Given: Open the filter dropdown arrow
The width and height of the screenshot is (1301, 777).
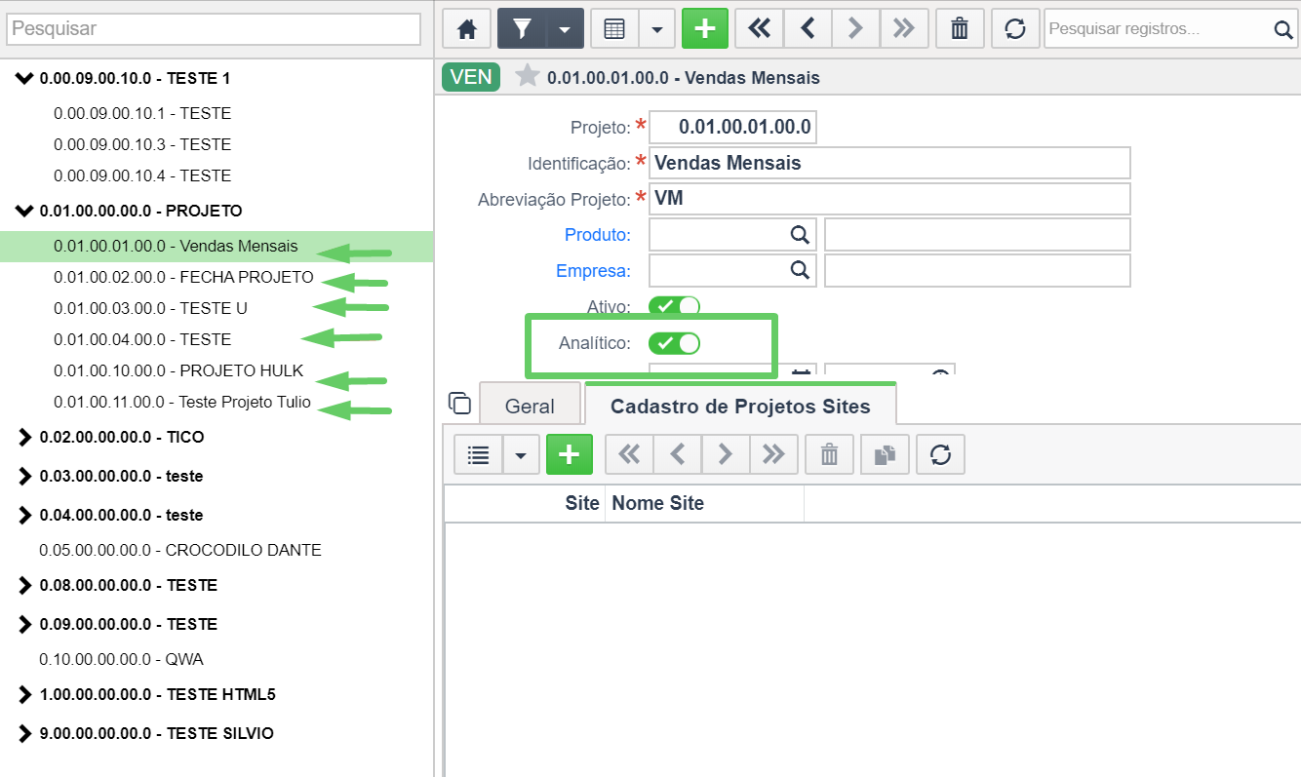Looking at the screenshot, I should 565,28.
